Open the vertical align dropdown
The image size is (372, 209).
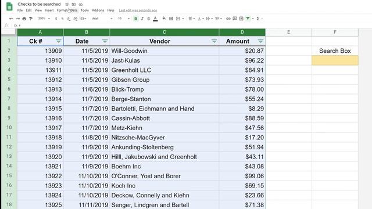200,19
